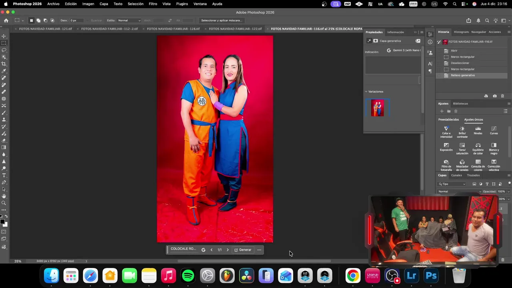
Task: Set history brush source to Abrir state
Action: [x=439, y=51]
